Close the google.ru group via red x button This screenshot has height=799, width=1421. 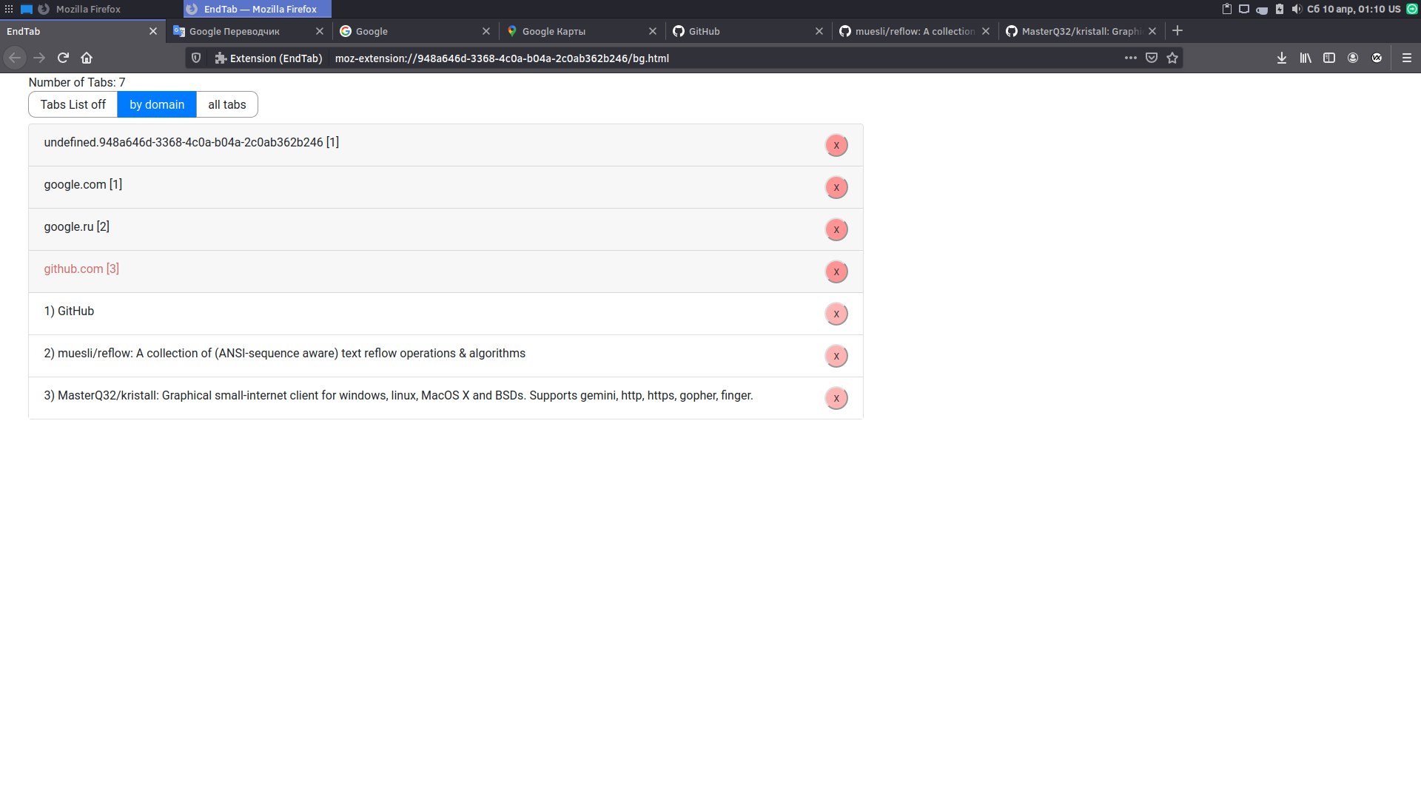pos(836,229)
